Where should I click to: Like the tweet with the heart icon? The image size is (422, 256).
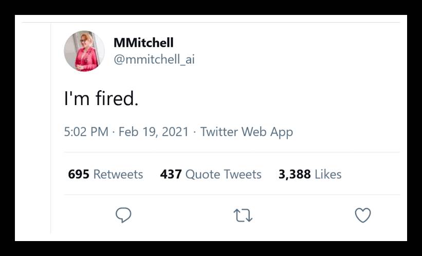click(x=363, y=215)
